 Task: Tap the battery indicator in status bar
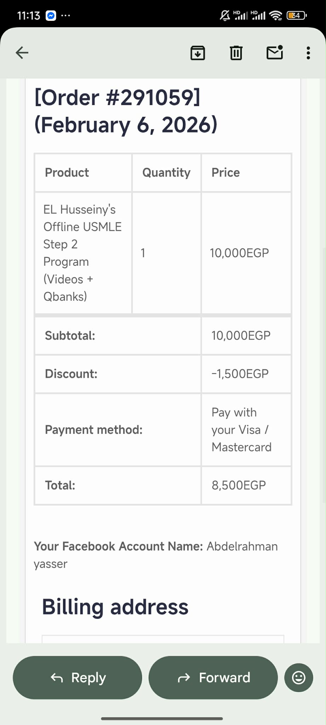point(296,16)
